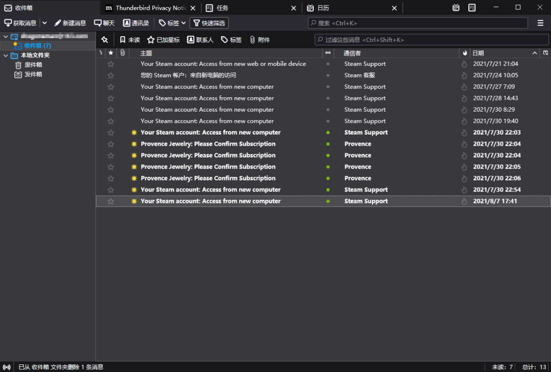551x372 pixels.
Task: Click the connection status icon in the status bar
Action: click(7, 367)
